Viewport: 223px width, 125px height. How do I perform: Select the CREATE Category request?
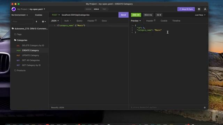tap(30, 50)
